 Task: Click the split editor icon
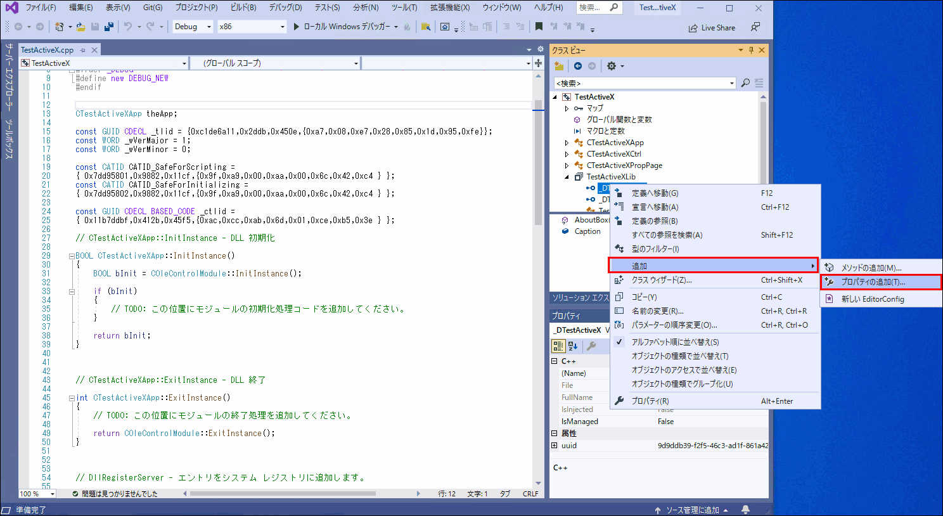pyautogui.click(x=538, y=63)
